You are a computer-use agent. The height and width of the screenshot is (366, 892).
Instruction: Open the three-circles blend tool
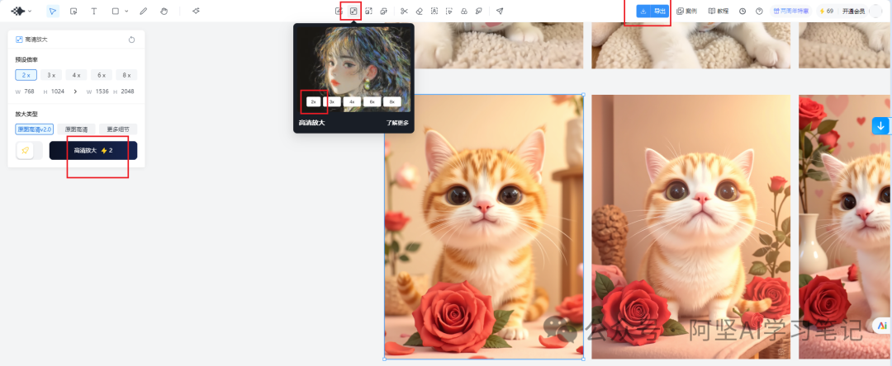pos(464,11)
